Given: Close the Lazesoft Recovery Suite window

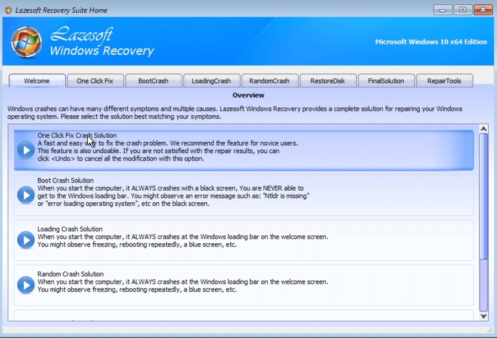Looking at the screenshot, I should pyautogui.click(x=483, y=10).
